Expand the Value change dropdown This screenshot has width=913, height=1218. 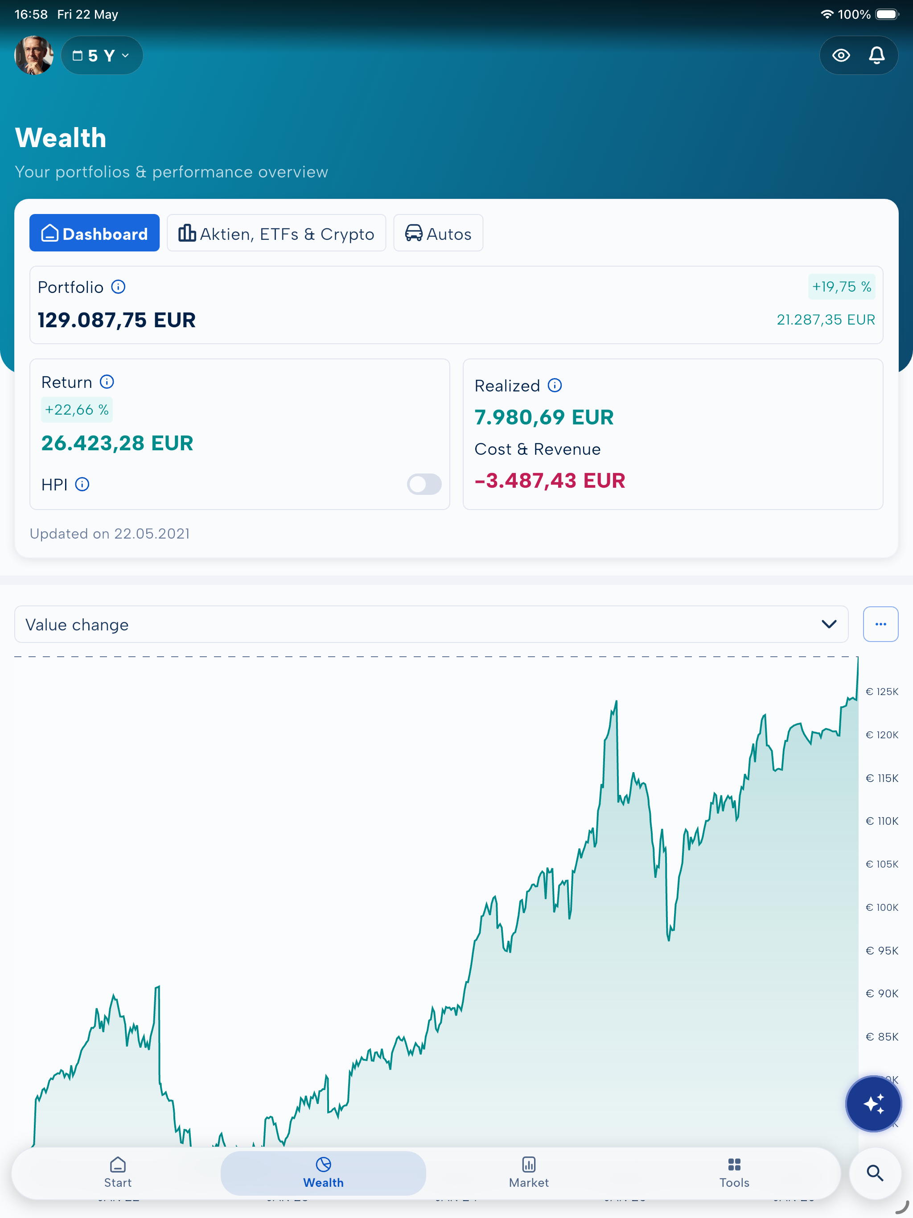[x=431, y=625]
